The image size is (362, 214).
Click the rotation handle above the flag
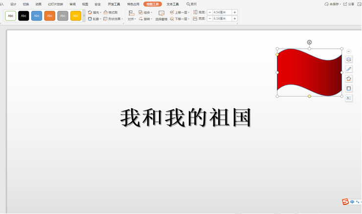309,42
